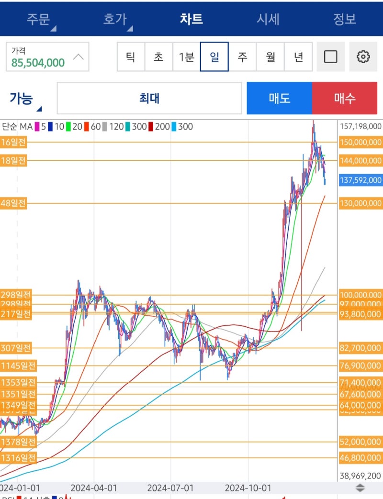Click the blue 137,592,000 current price tag
The height and width of the screenshot is (499, 383).
coord(360,180)
